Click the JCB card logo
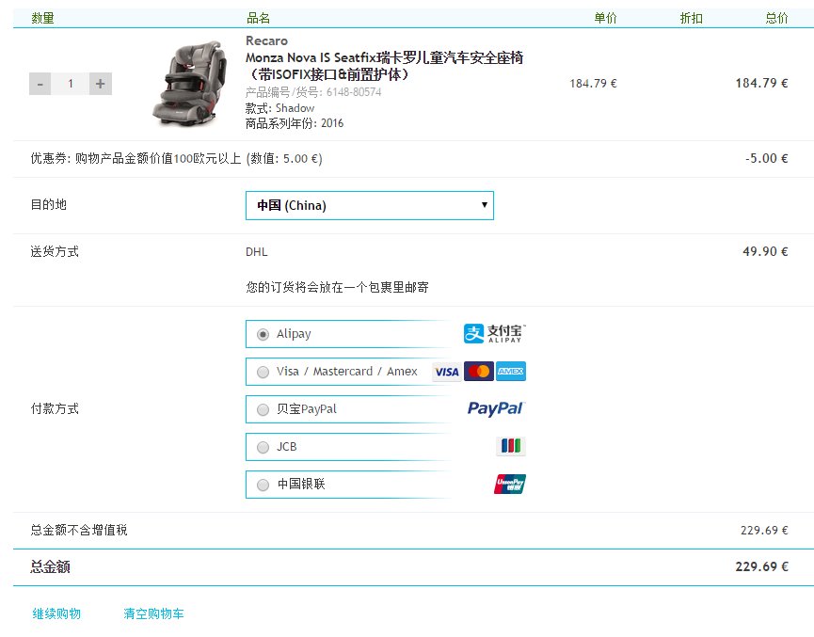The height and width of the screenshot is (637, 814). 511,446
